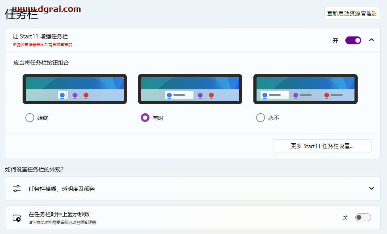Click the red 将资源管理器关闭后需要将其重启 notice

[x=42, y=45]
